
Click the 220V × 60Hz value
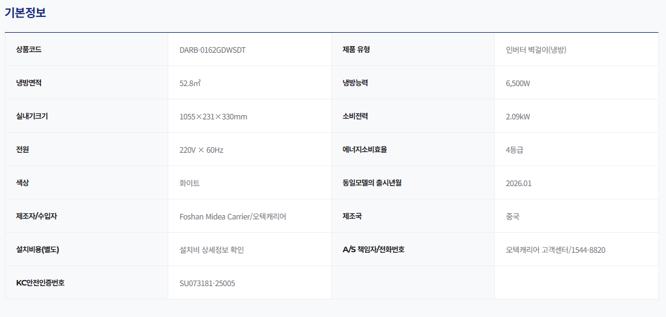202,150
